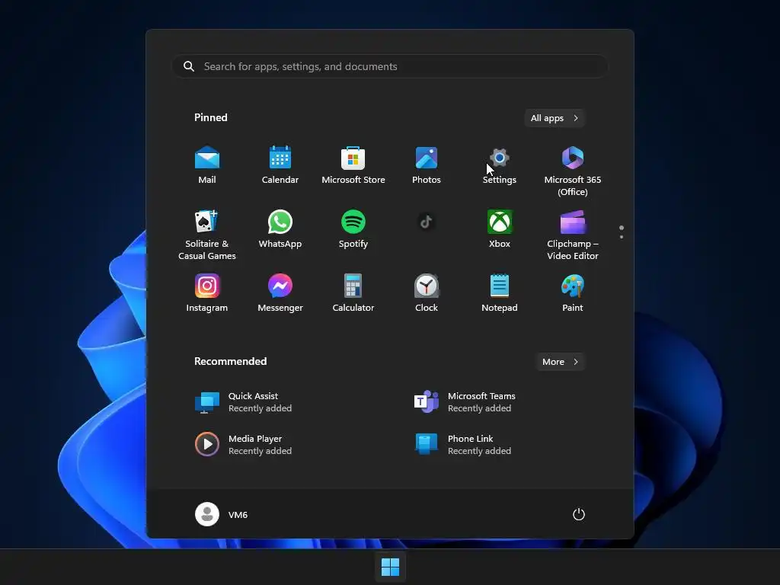Image resolution: width=780 pixels, height=585 pixels.
Task: Open the Mail app
Action: coord(207,165)
